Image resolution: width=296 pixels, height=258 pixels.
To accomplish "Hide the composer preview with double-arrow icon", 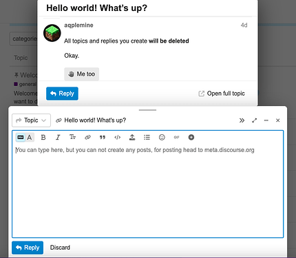I will click(x=242, y=120).
